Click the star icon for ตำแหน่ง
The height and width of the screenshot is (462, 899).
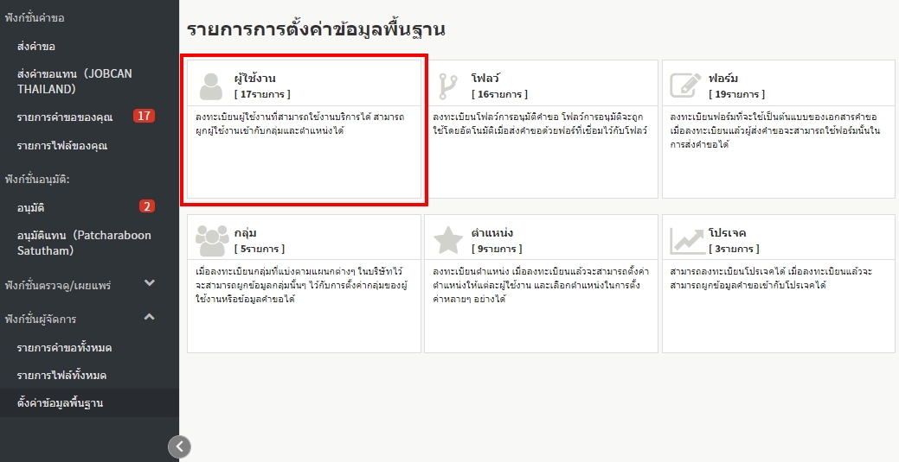[448, 240]
